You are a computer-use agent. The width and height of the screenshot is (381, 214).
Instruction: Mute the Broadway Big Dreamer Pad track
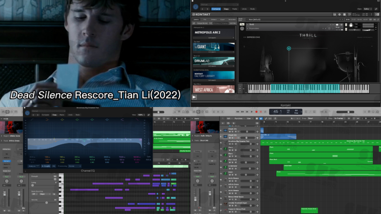point(230,144)
